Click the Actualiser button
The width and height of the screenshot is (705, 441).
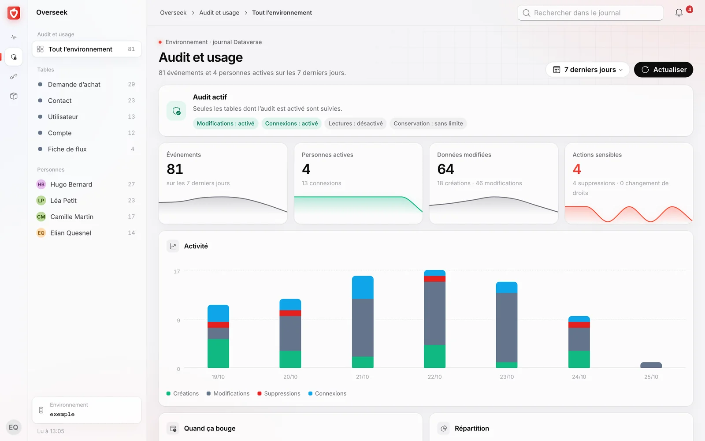pos(664,70)
